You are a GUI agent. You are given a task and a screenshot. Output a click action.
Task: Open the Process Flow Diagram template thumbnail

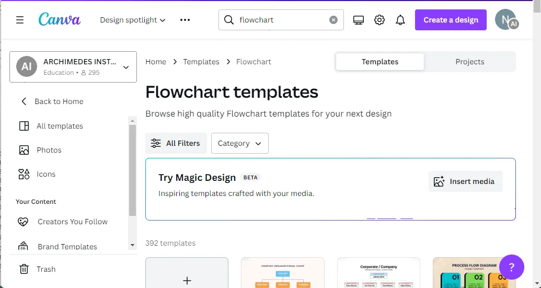coord(474,272)
